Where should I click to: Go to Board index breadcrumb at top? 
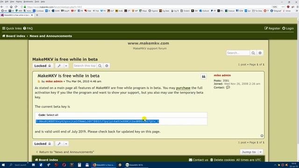coord(14,36)
